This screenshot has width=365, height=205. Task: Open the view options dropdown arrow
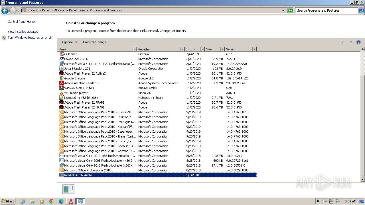coord(351,42)
